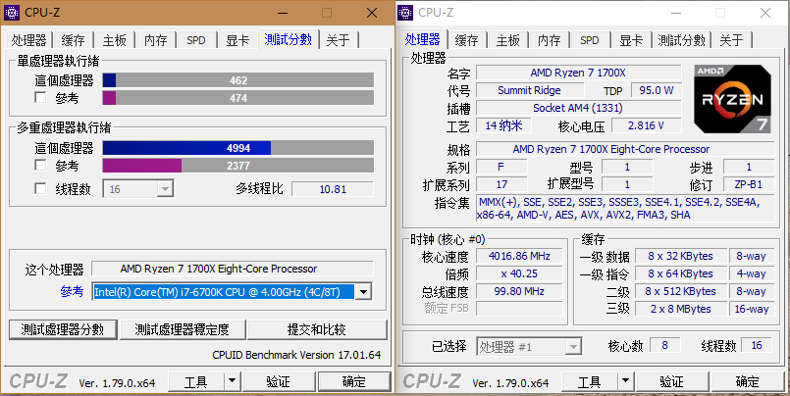Minimize the right CPU-Z window
Image resolution: width=790 pixels, height=396 pixels.
point(675,13)
